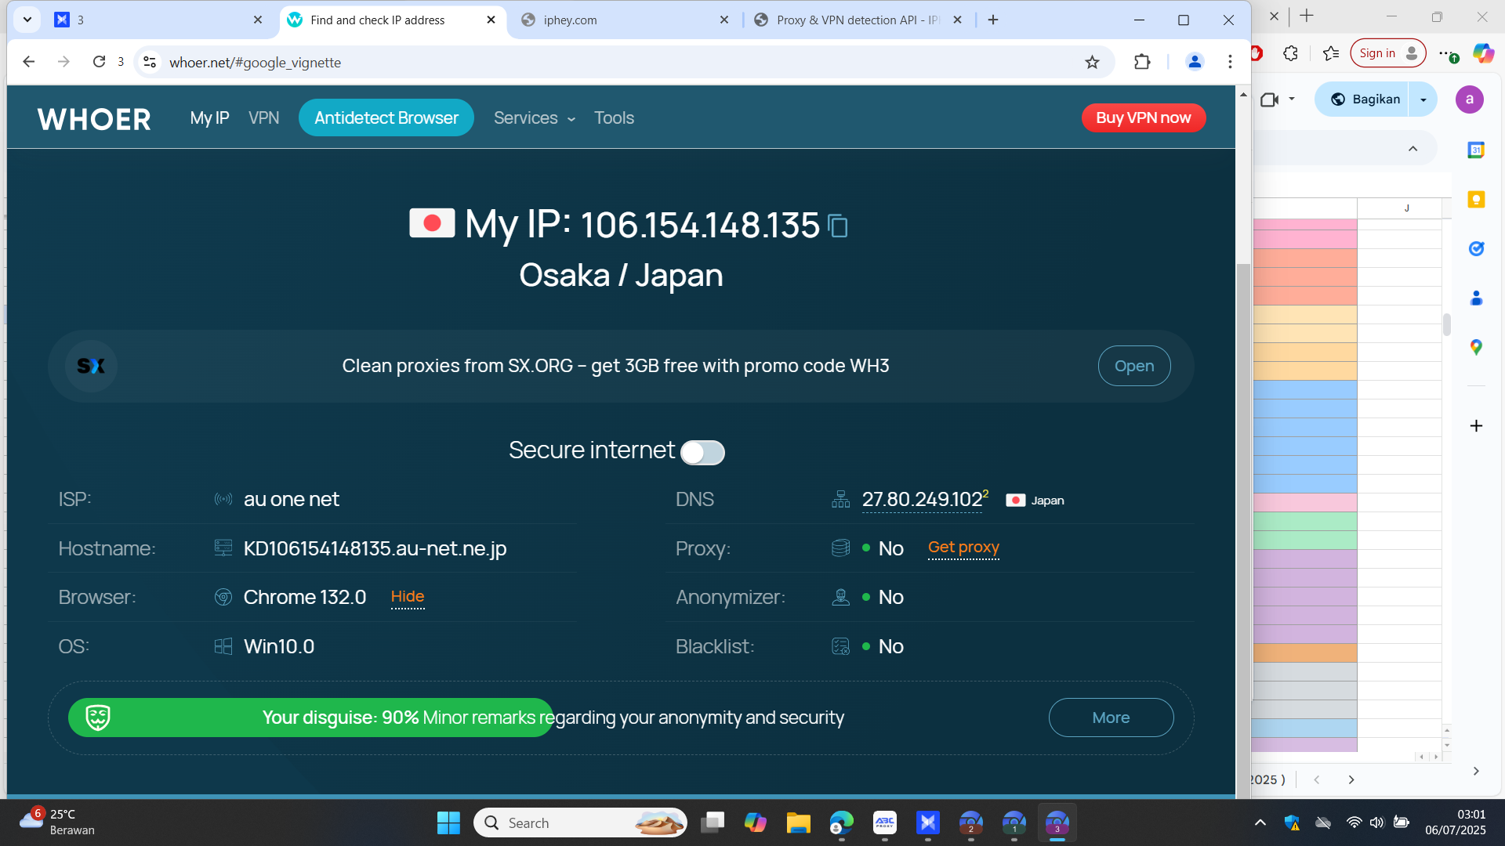Click the Buy VPN now button

(x=1143, y=118)
